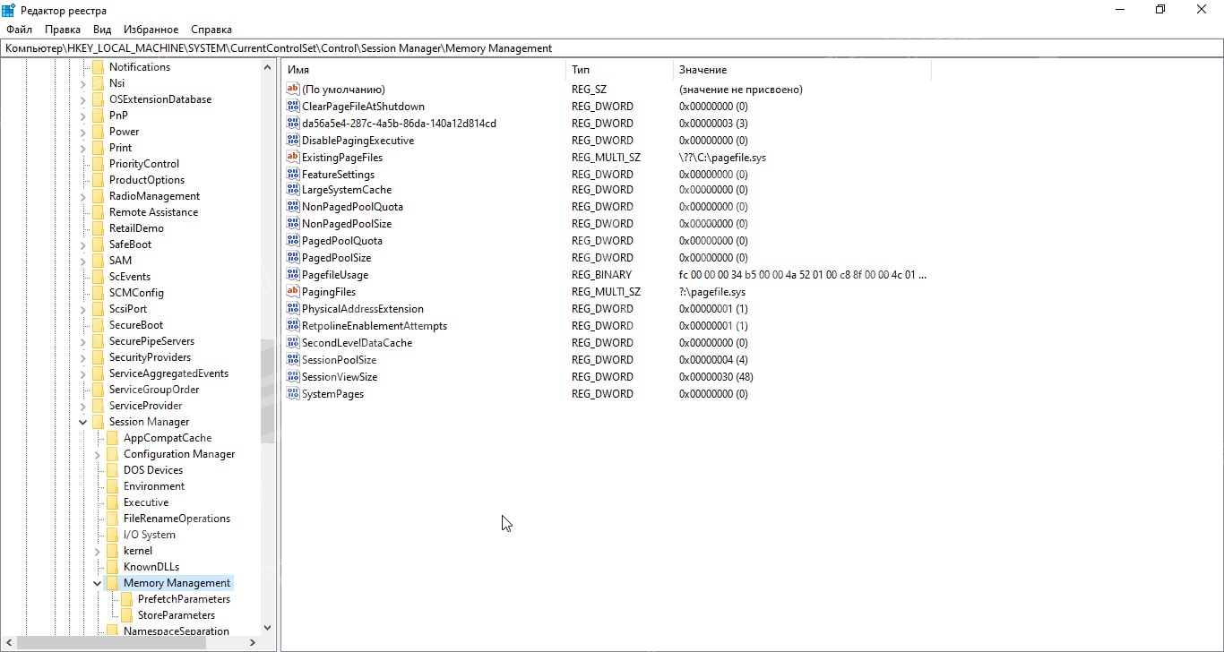1224x652 pixels.
Task: Click the PrefetchParameters folder icon
Action: [126, 599]
